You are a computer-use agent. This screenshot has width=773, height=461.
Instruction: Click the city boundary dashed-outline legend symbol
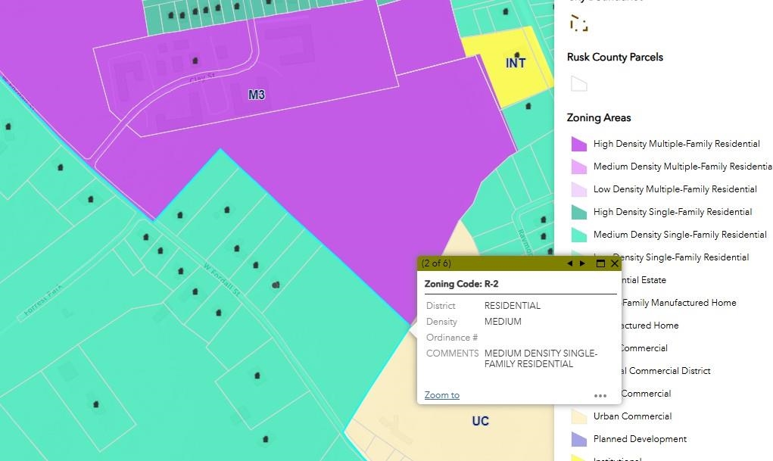pos(578,23)
